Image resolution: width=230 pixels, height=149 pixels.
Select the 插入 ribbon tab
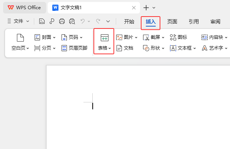151,22
